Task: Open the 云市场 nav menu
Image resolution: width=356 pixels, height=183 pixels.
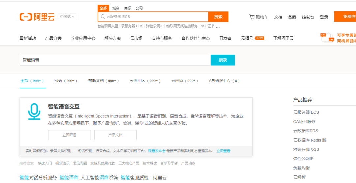Action: coord(136,38)
